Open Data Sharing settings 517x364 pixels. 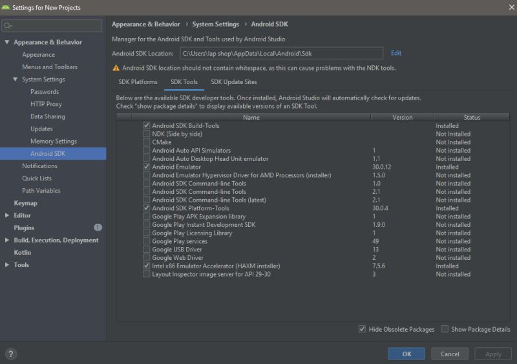47,116
